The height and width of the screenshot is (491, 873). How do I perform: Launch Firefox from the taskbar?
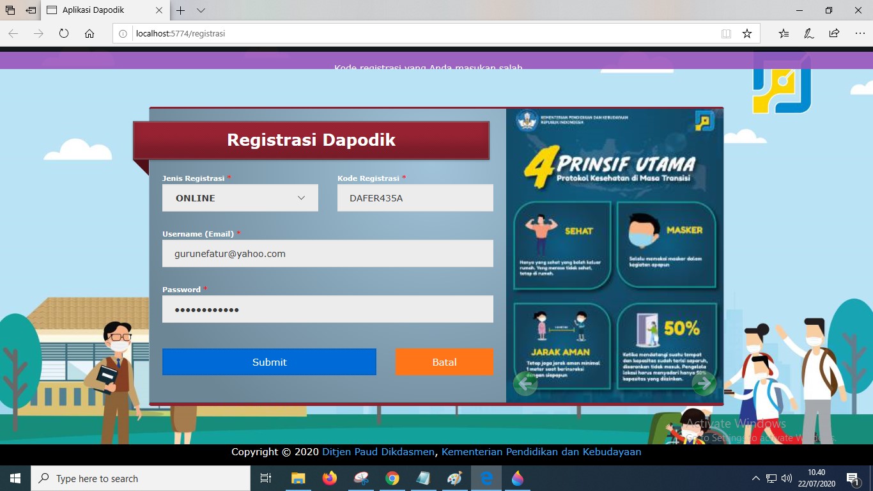[x=330, y=478]
